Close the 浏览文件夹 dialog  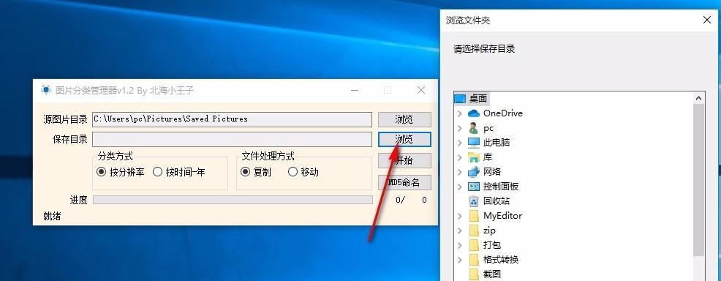click(707, 20)
